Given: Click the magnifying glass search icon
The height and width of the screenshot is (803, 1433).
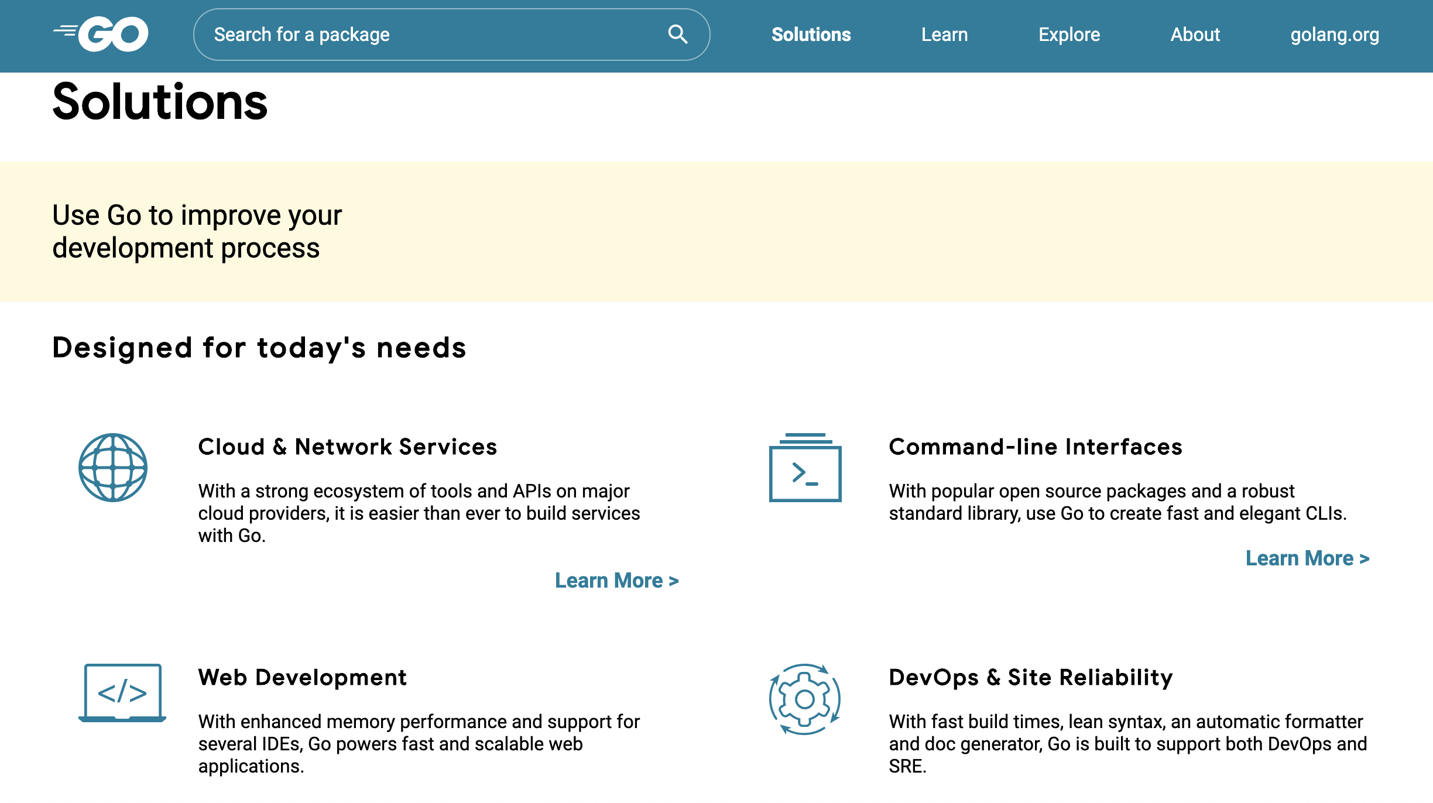Looking at the screenshot, I should tap(677, 34).
